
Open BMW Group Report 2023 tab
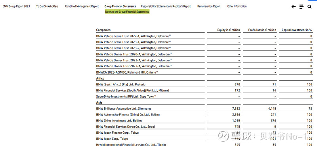tap(16, 6)
